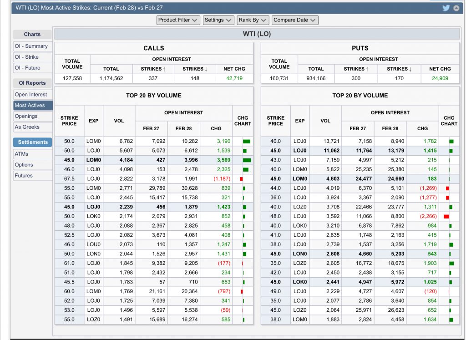This screenshot has height=340, width=466.
Task: Collapse the panel with the round arrow icon
Action: tap(456, 8)
